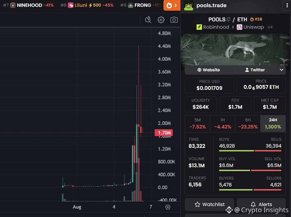
Task: Open the #9 FRONG trending token
Action: (x=141, y=5)
